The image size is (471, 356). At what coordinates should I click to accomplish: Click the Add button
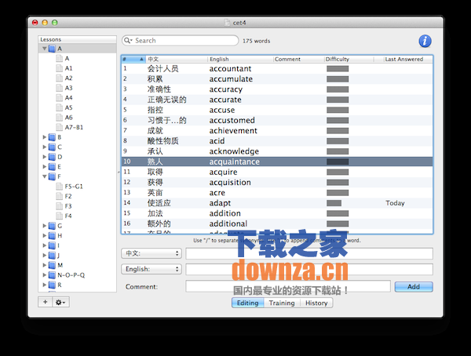[414, 287]
